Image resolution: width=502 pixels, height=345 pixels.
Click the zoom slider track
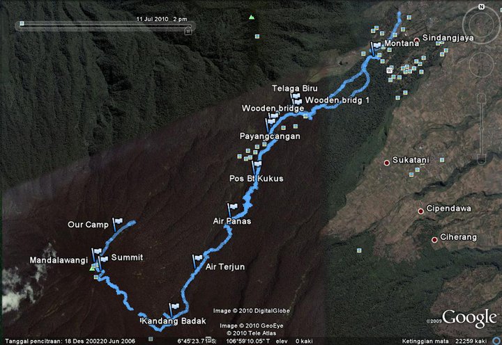[482, 129]
